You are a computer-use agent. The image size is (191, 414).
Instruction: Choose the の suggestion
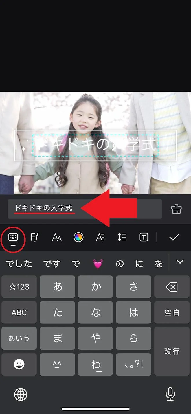click(120, 264)
